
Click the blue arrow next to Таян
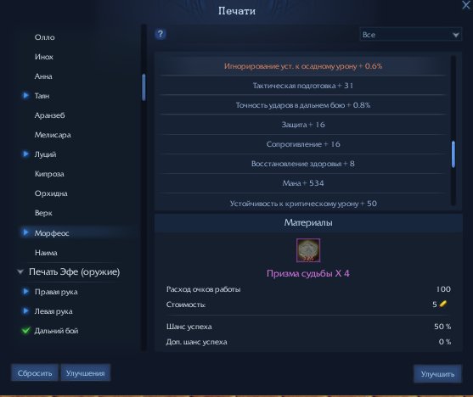click(26, 96)
